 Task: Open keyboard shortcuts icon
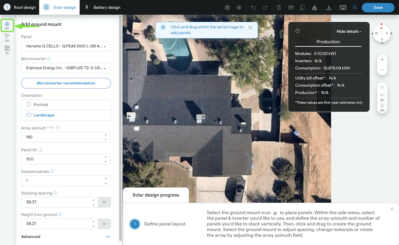[343, 8]
